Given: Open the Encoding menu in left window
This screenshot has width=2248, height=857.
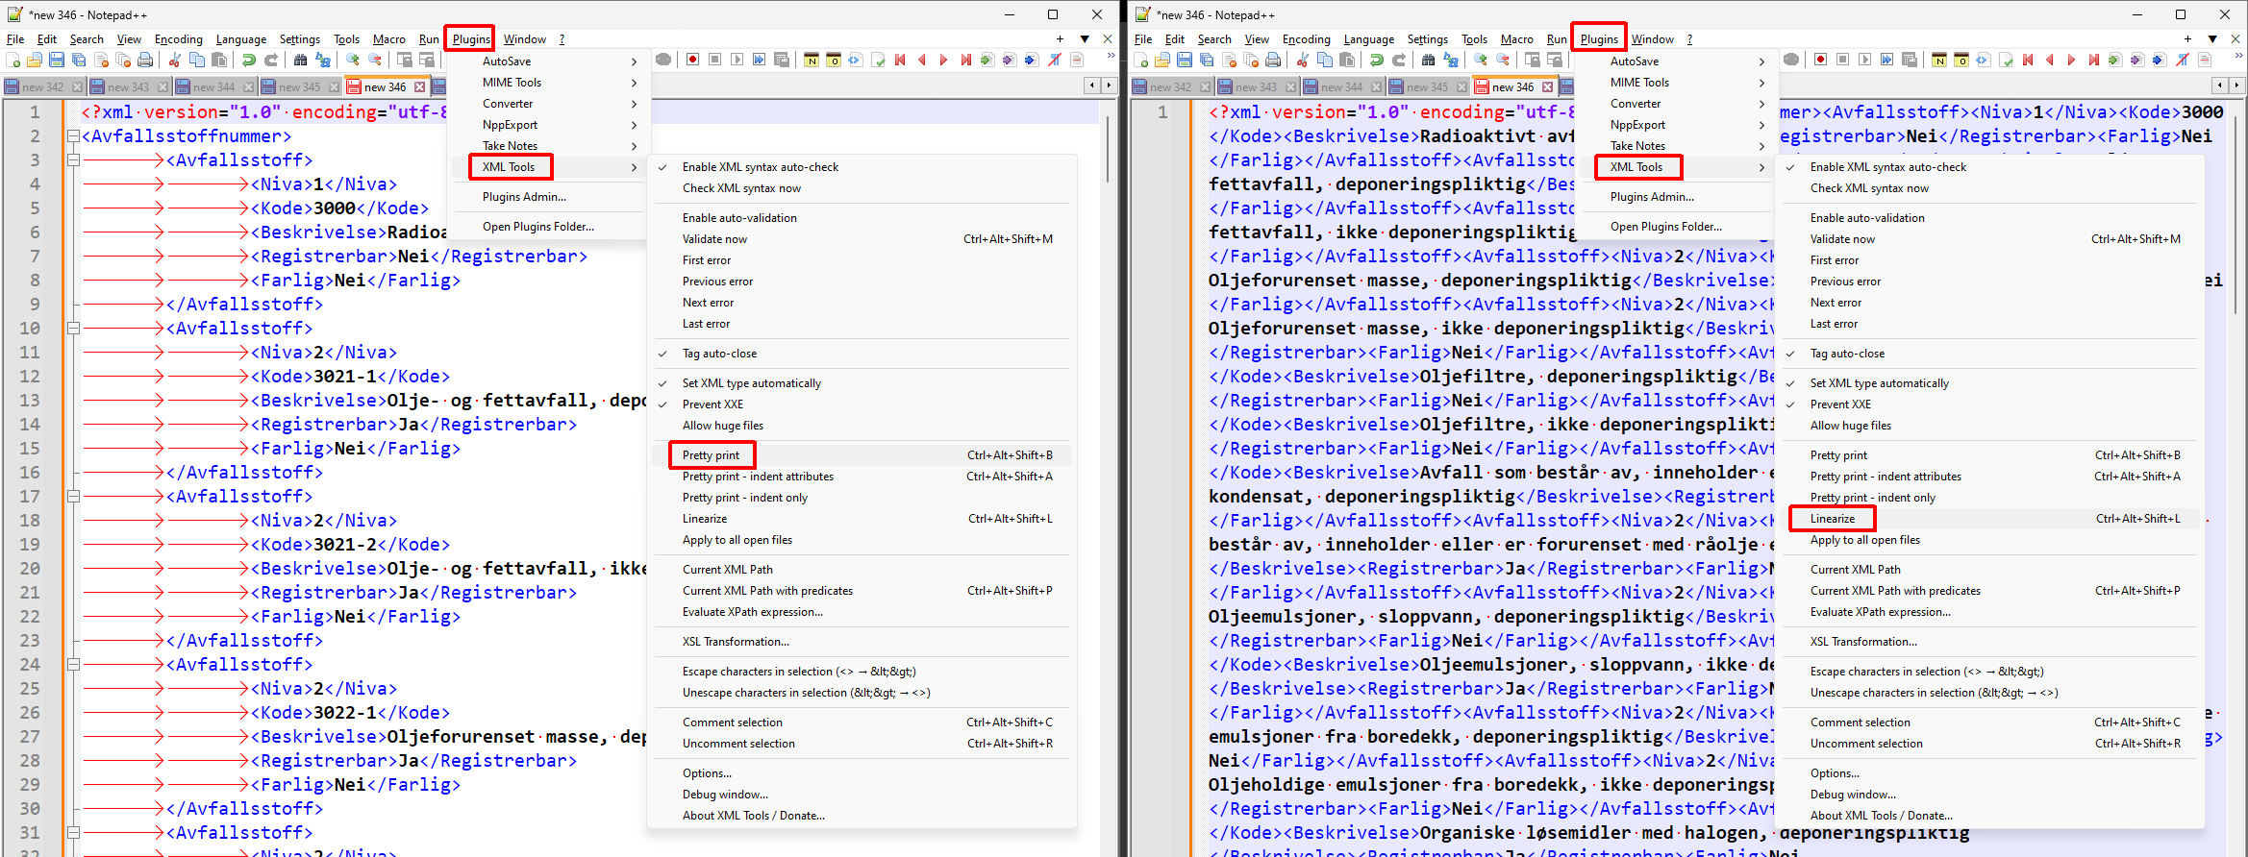Looking at the screenshot, I should click(x=179, y=39).
